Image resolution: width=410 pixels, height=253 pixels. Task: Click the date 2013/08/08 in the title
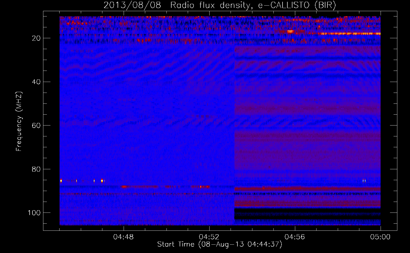[x=132, y=5]
